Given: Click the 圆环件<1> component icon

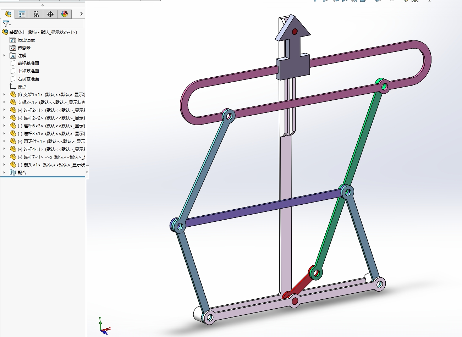Looking at the screenshot, I should 13,141.
